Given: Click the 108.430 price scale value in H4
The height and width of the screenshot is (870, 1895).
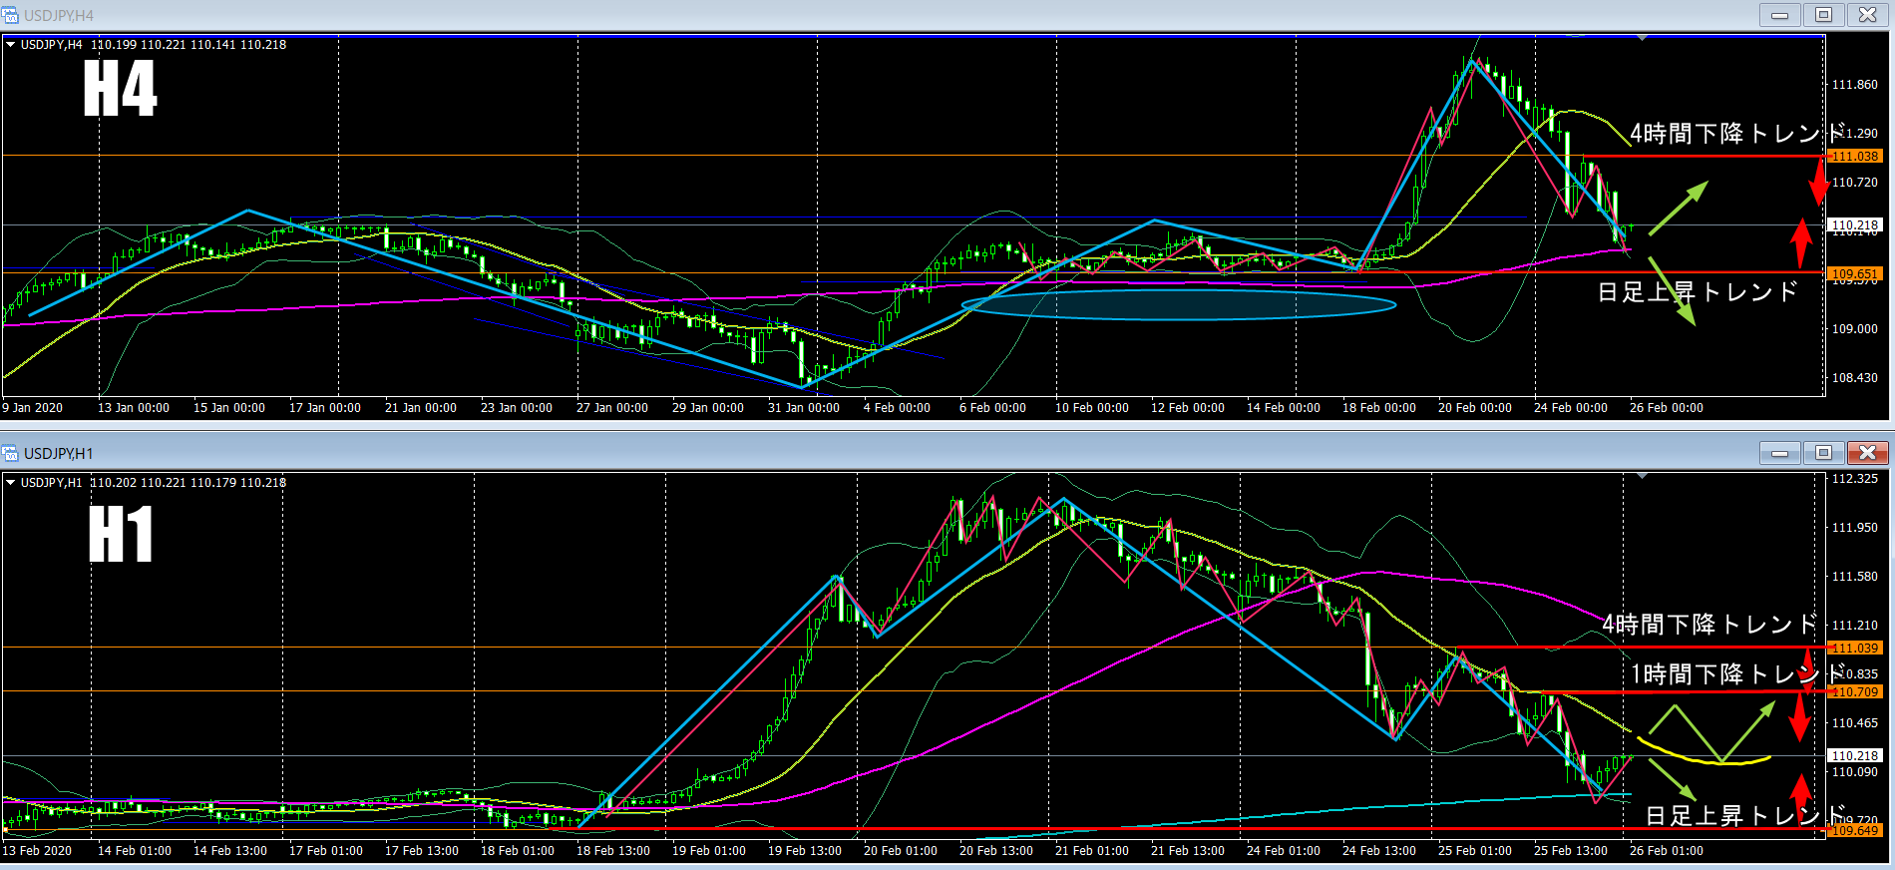Looking at the screenshot, I should tap(1855, 378).
